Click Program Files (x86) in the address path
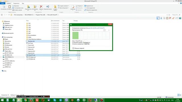 [40, 15]
